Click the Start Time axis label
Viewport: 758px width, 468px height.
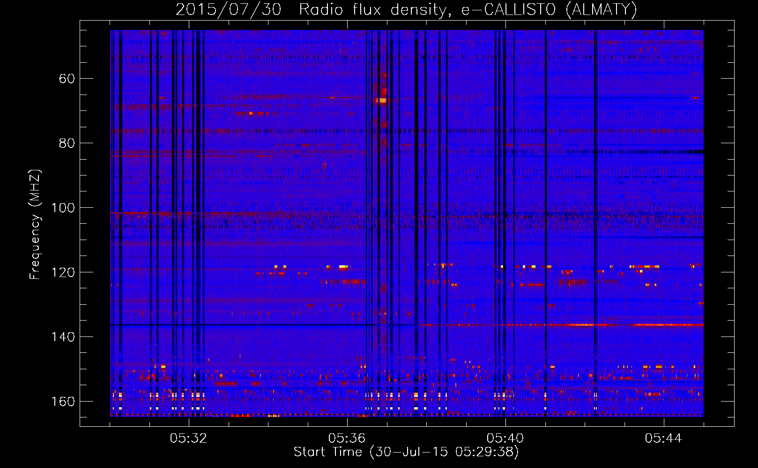click(406, 452)
